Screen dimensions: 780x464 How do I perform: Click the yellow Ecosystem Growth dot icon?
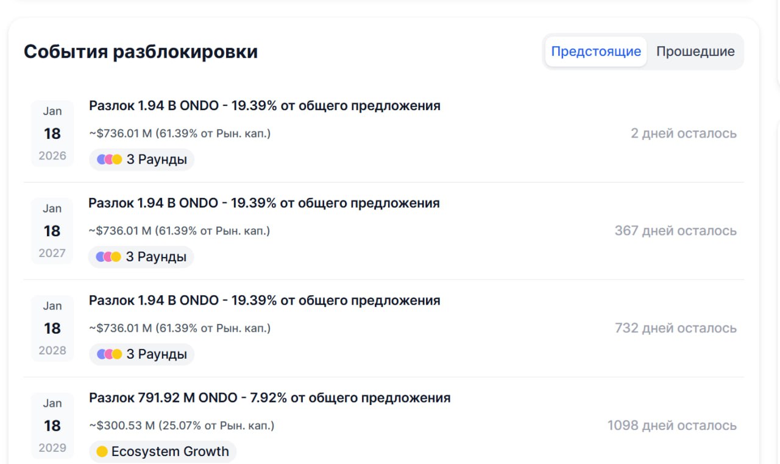103,451
